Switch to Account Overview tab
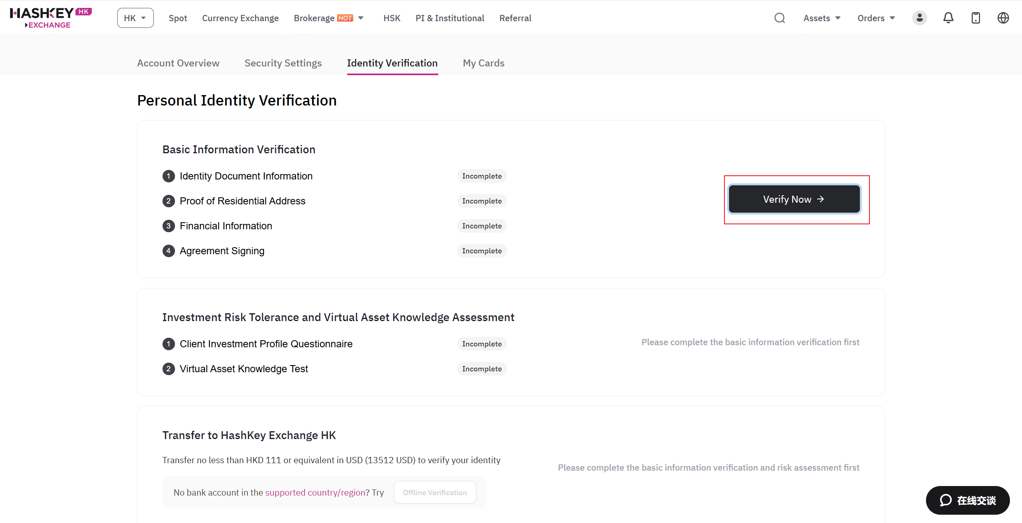 pyautogui.click(x=178, y=63)
